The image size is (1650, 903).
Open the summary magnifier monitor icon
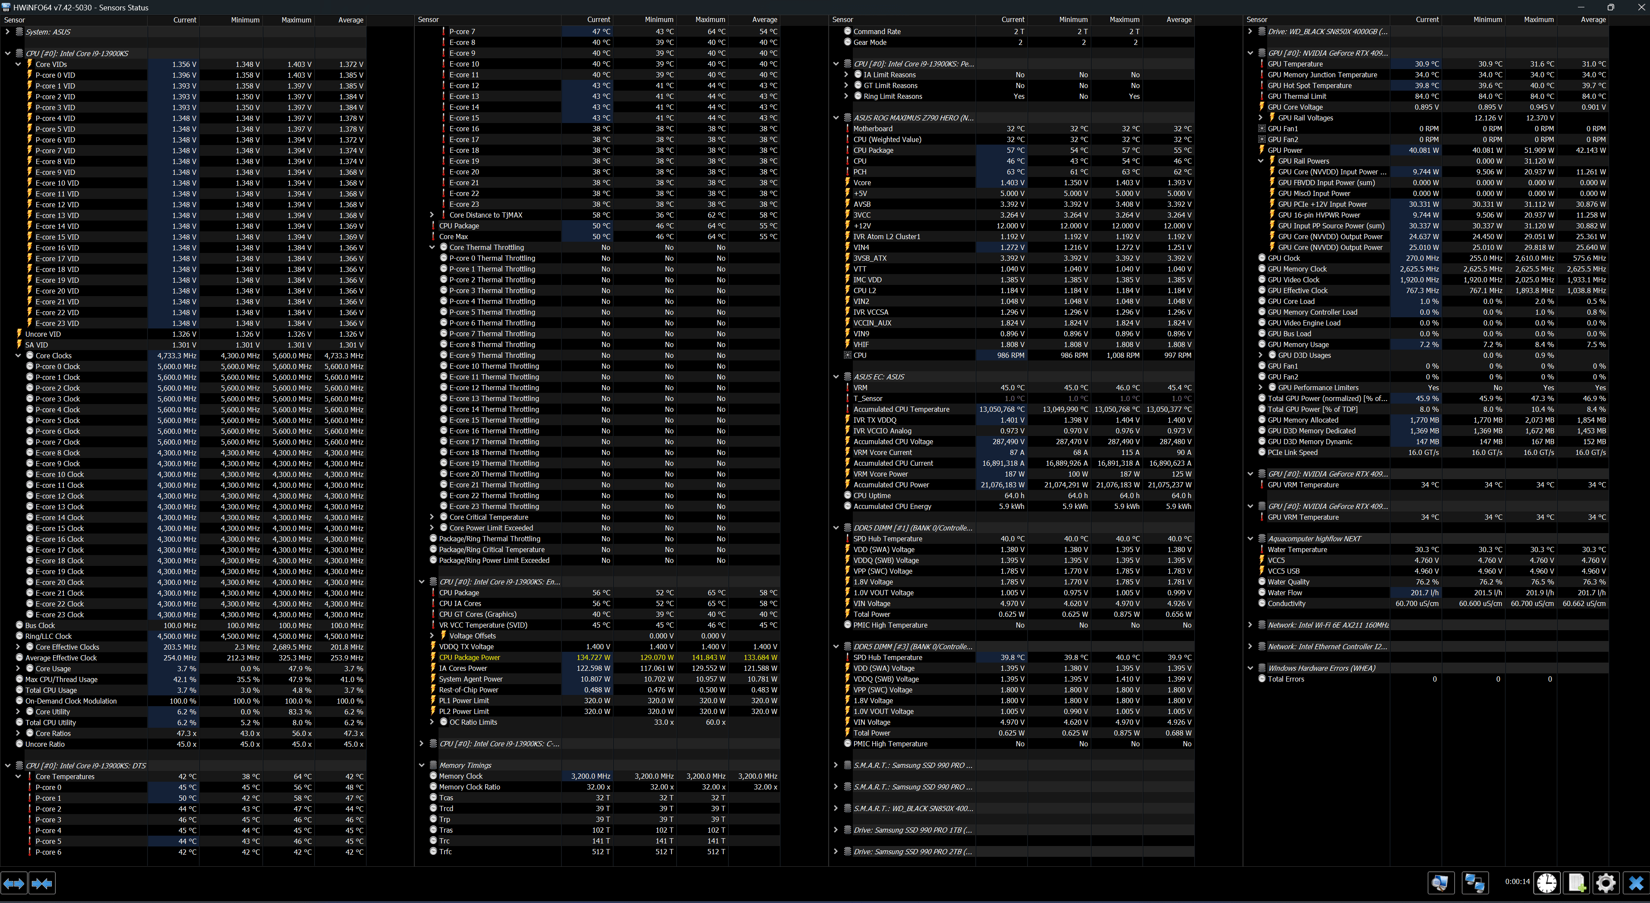tap(1441, 883)
